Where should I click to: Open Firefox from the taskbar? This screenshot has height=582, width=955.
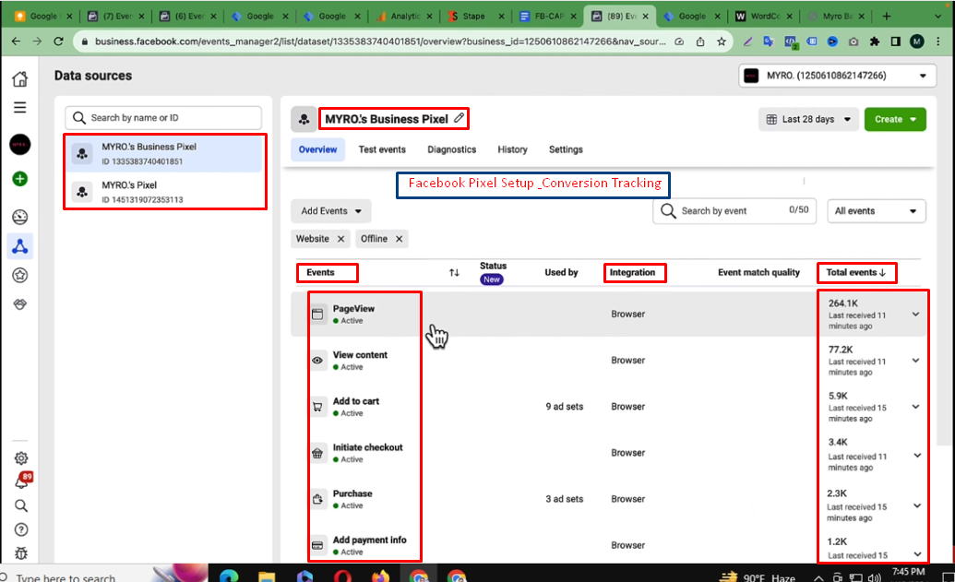coord(380,576)
